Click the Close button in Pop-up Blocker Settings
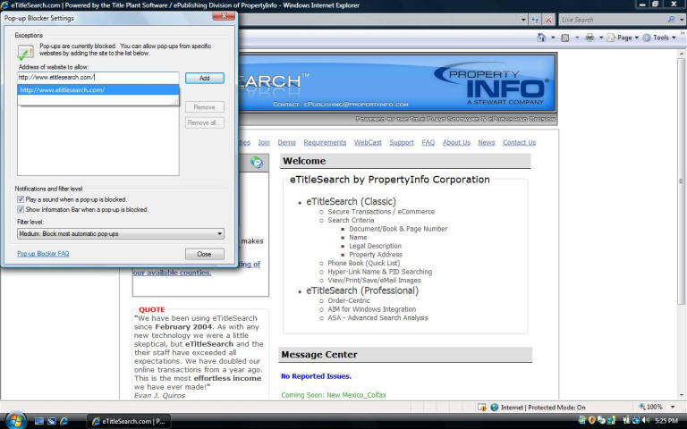This screenshot has width=687, height=429. [205, 254]
